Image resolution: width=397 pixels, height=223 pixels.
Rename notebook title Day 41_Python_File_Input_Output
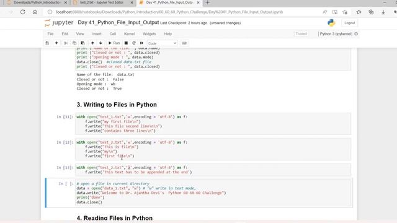(118, 22)
